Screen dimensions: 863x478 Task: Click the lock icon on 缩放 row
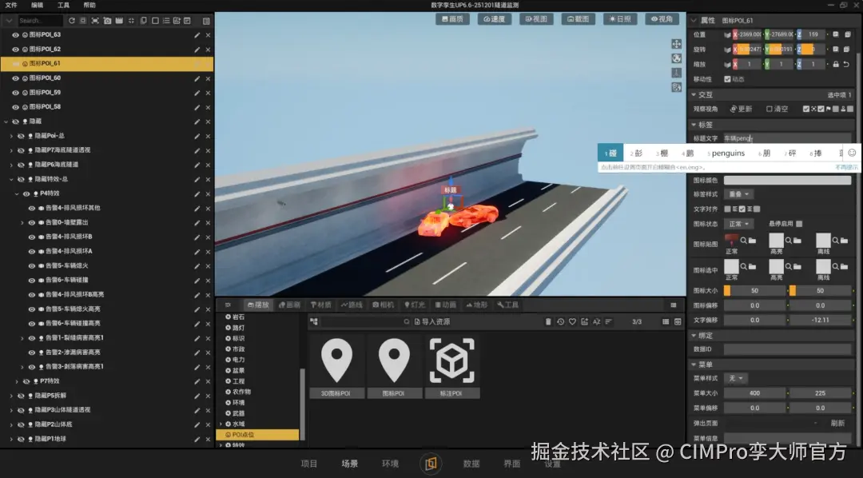836,65
